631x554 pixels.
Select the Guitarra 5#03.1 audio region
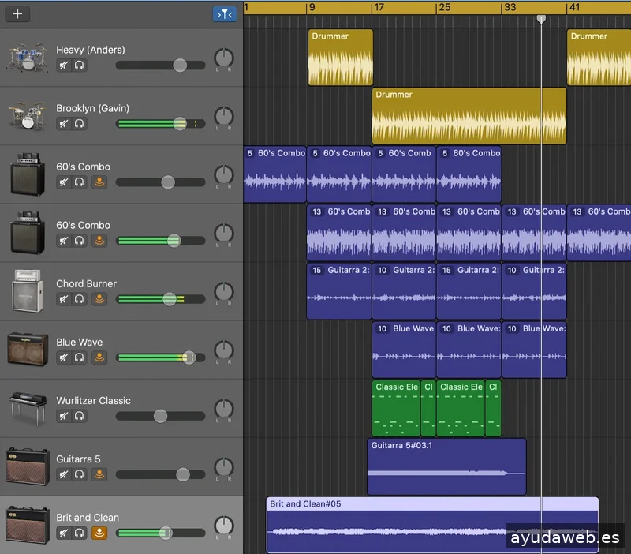coord(446,467)
